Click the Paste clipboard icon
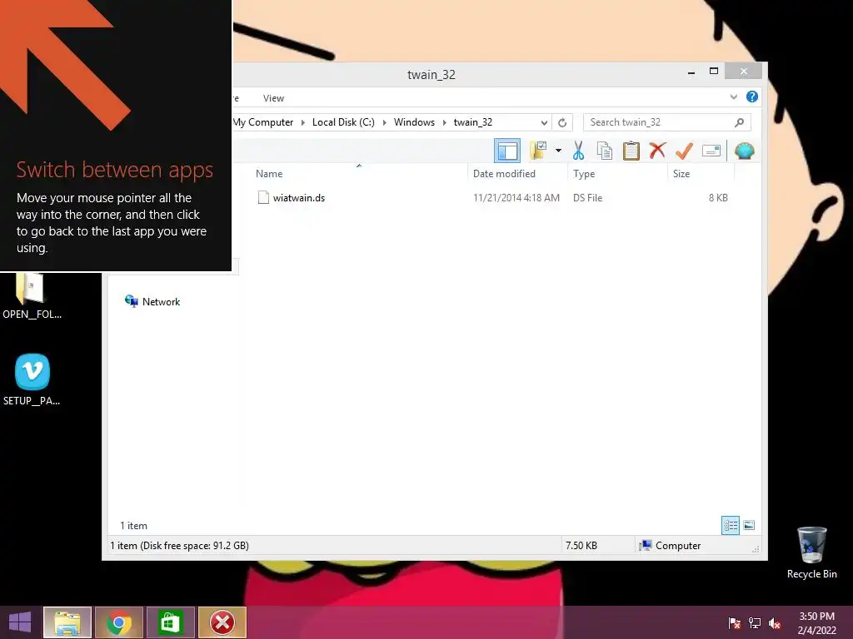This screenshot has width=853, height=639. pos(631,151)
